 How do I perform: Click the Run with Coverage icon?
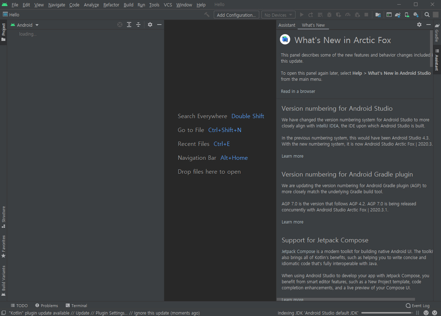point(339,15)
